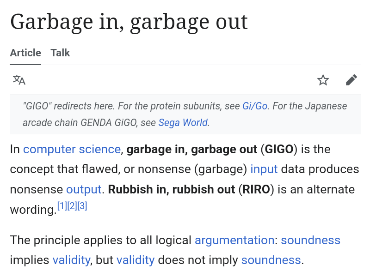Click the page title 'Garbage in, garbage out'
The height and width of the screenshot is (277, 370).
129,22
